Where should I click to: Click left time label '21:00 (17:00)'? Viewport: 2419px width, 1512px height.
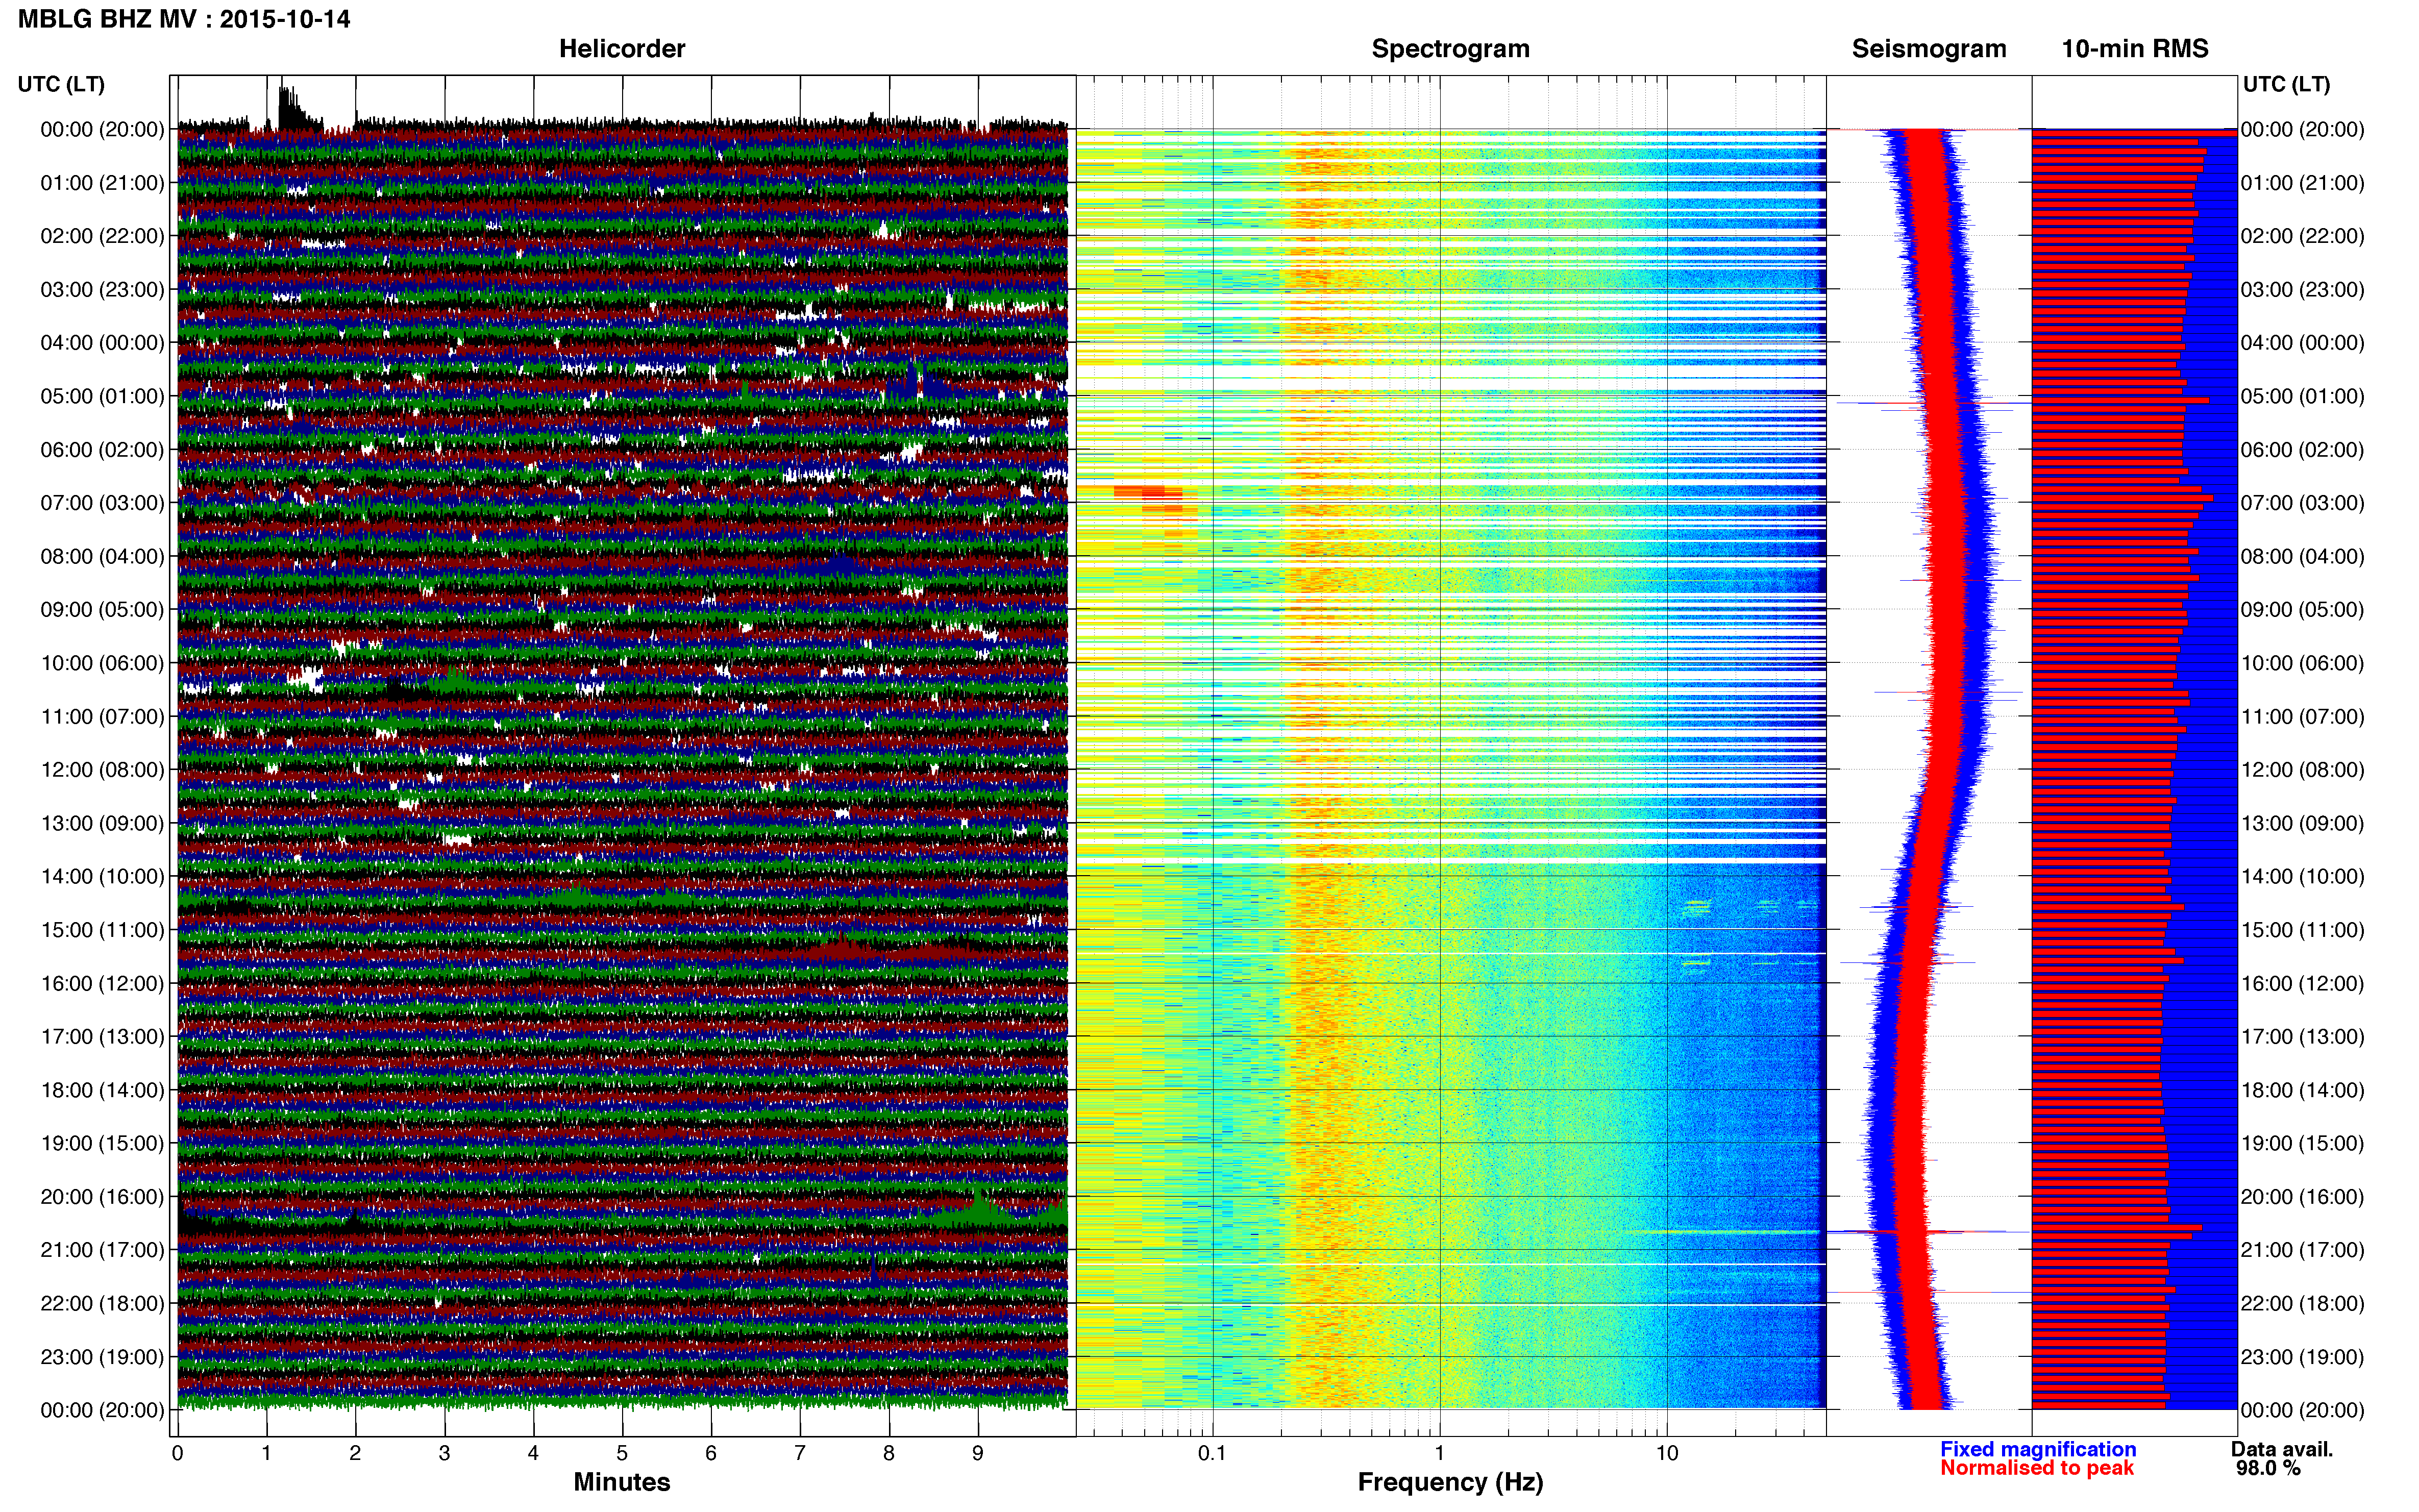coord(102,1250)
